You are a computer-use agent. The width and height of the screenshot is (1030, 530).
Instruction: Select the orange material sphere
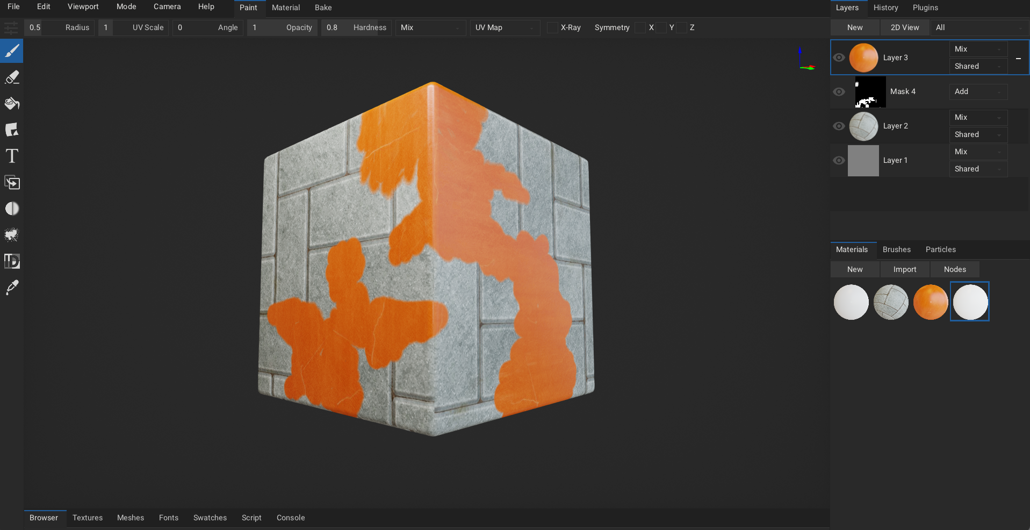(931, 302)
